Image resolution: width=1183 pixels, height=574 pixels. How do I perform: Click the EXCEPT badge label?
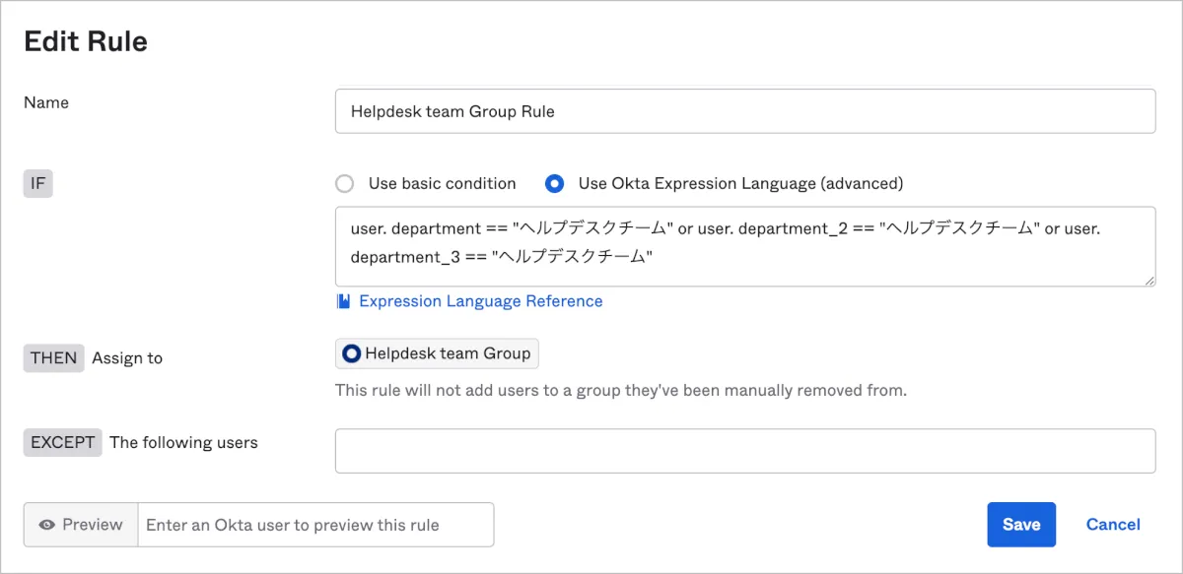[x=62, y=443]
